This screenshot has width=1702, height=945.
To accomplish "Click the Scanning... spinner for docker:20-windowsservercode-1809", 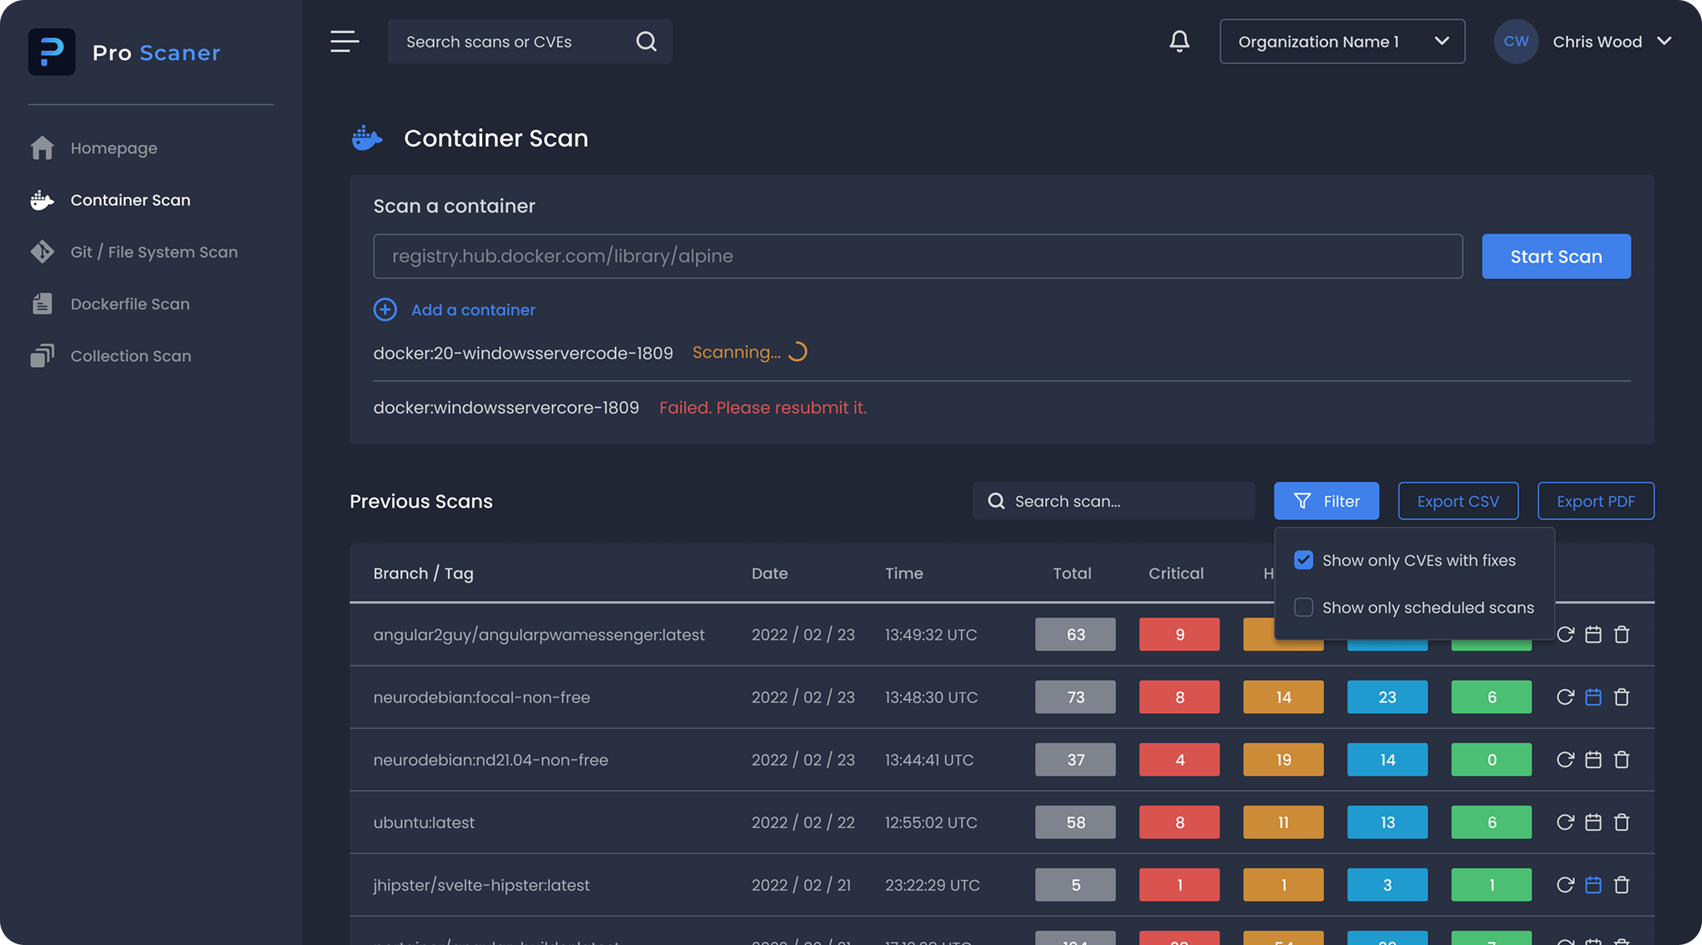I will (x=798, y=352).
